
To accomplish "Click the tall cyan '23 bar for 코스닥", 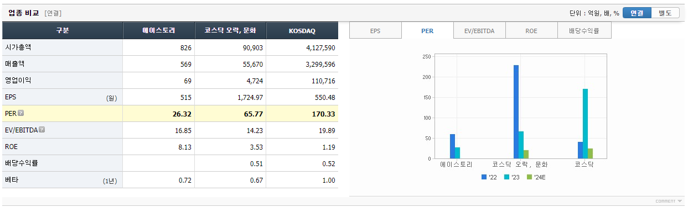I will (585, 124).
